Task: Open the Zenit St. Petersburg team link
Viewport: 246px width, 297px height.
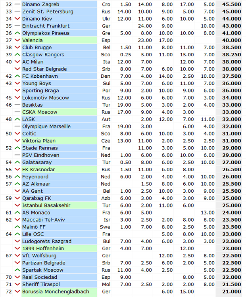Action: tap(48, 11)
